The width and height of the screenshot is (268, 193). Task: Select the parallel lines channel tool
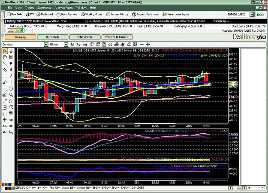tap(5, 69)
